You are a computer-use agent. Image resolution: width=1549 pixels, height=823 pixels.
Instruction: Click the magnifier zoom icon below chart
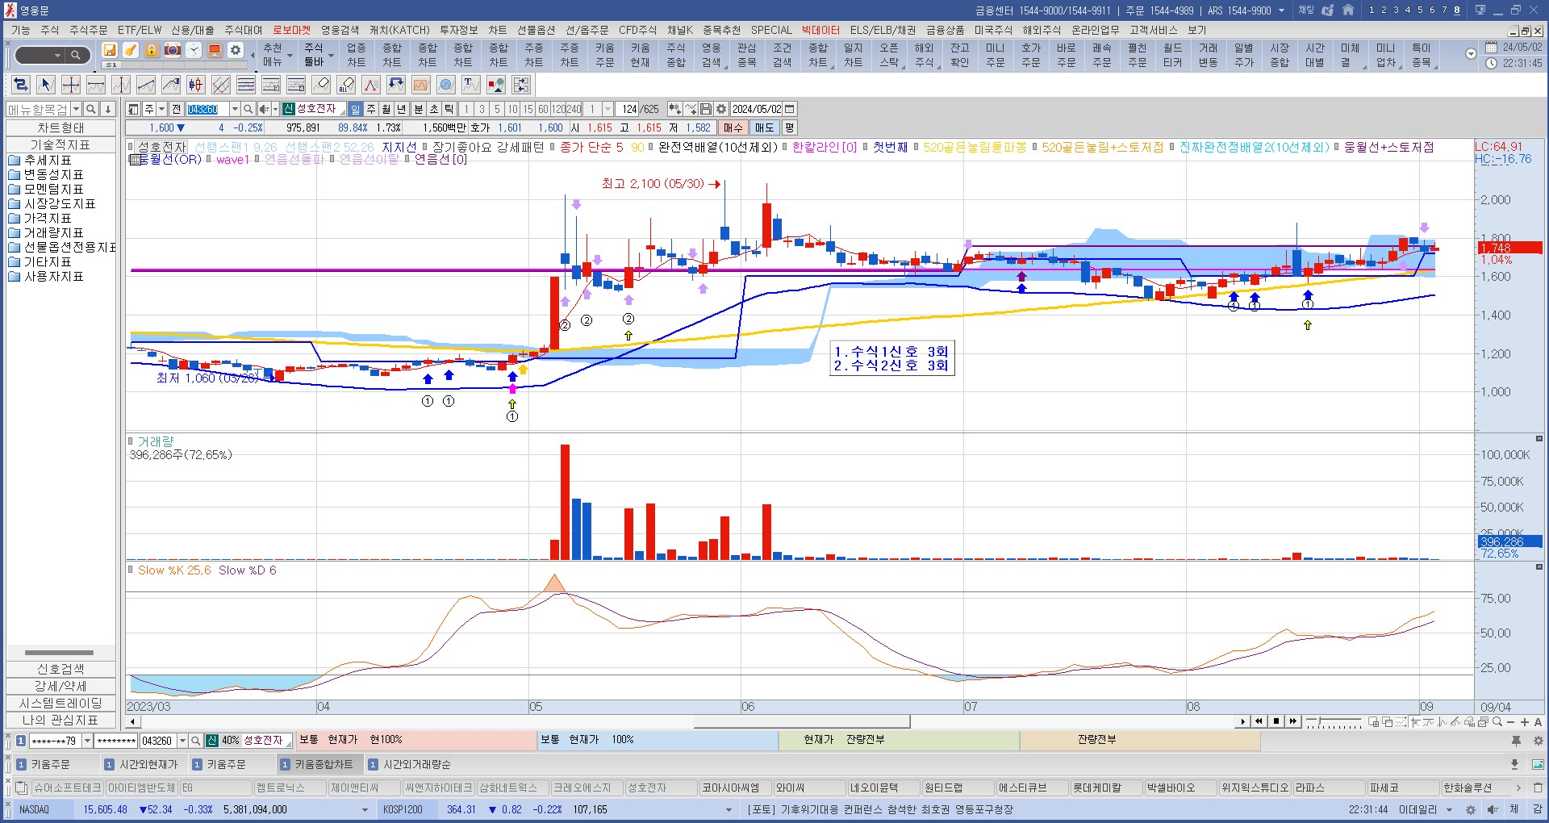click(x=1497, y=721)
